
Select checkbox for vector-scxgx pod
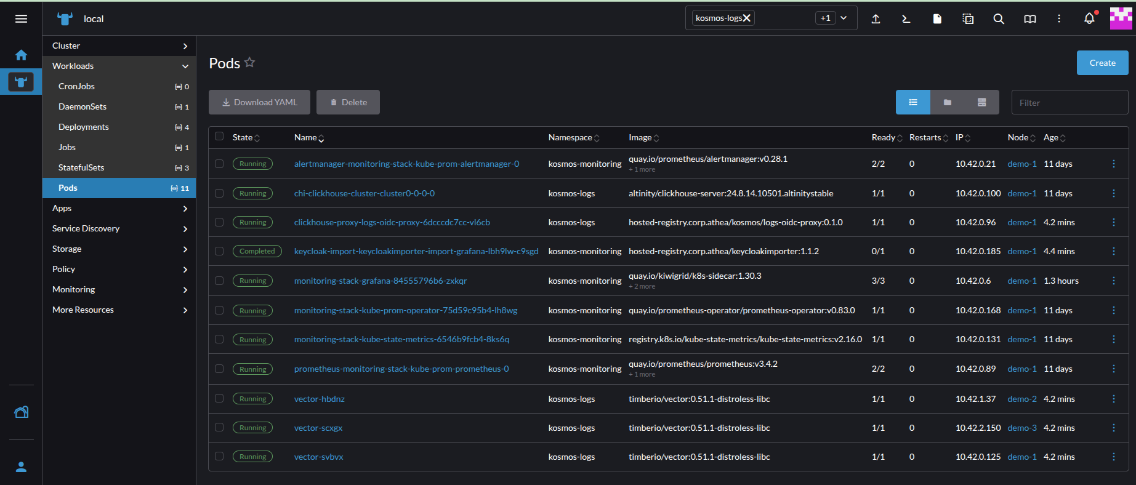pyautogui.click(x=219, y=428)
